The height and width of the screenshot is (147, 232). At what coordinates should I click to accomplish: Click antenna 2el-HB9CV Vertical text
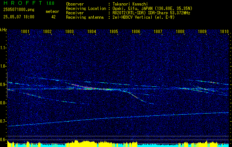[143, 17]
